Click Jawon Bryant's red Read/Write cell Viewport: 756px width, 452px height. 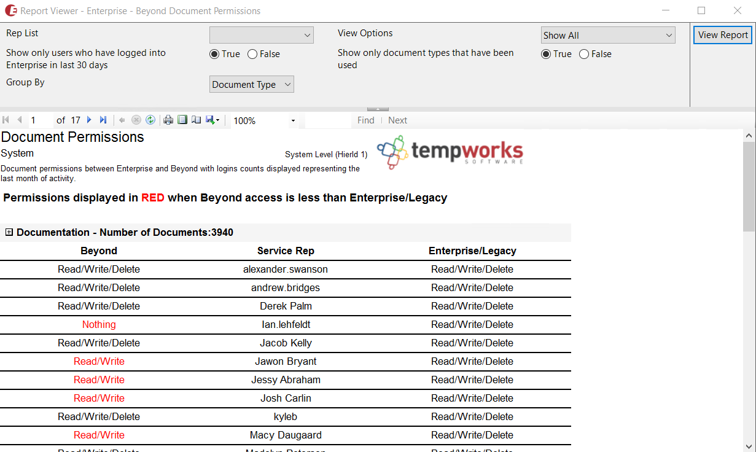pyautogui.click(x=99, y=361)
